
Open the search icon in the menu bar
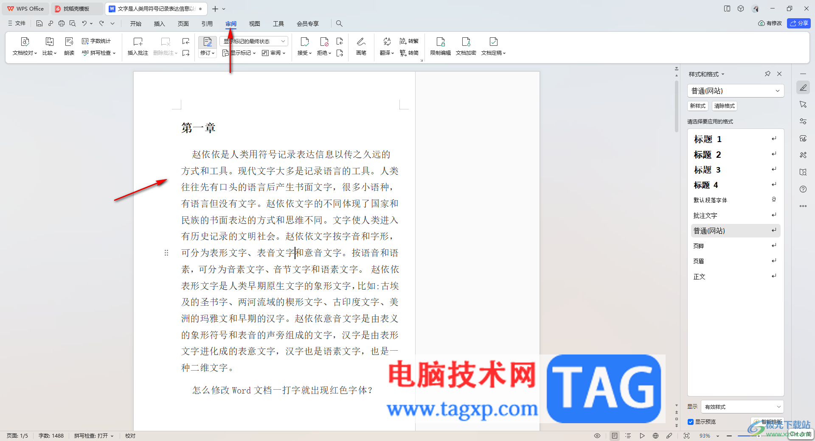[x=339, y=23]
